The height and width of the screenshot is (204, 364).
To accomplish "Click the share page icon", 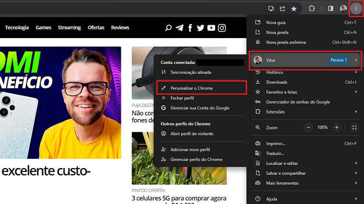I will [282, 9].
